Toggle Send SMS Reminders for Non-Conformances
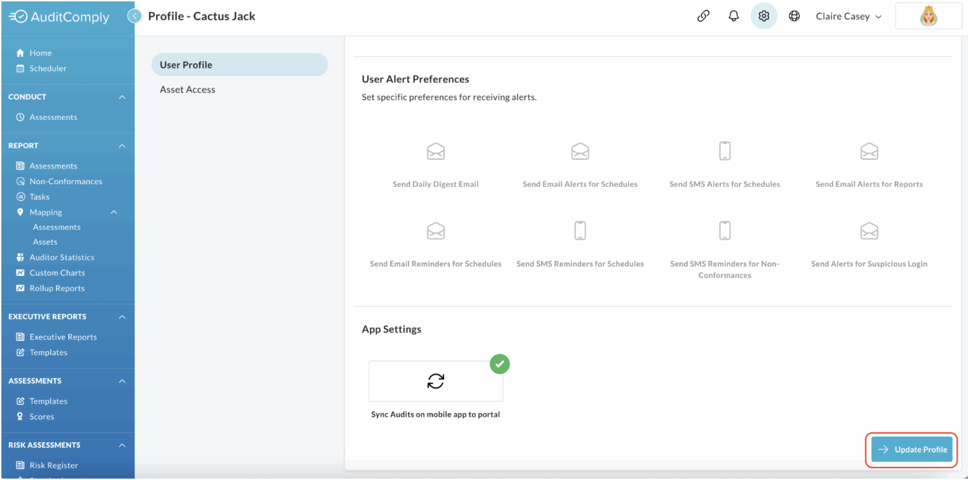Image resolution: width=968 pixels, height=480 pixels. click(724, 231)
